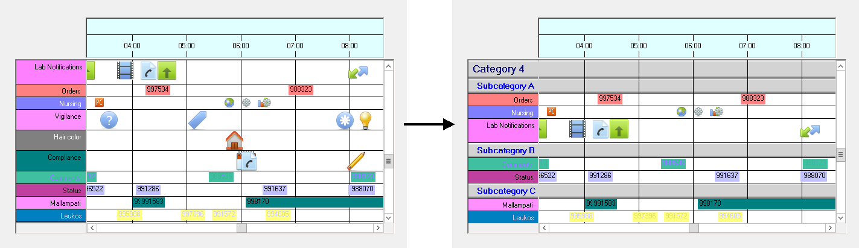Click the phone document icon in Compliance row

247,161
